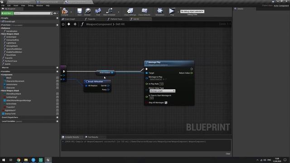Open the Edit menu
290x163 pixels.
tap(9, 5)
